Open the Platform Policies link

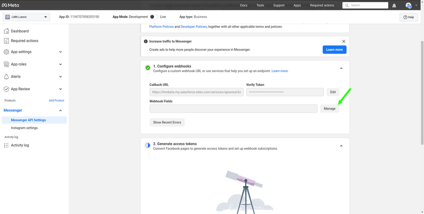pyautogui.click(x=161, y=27)
